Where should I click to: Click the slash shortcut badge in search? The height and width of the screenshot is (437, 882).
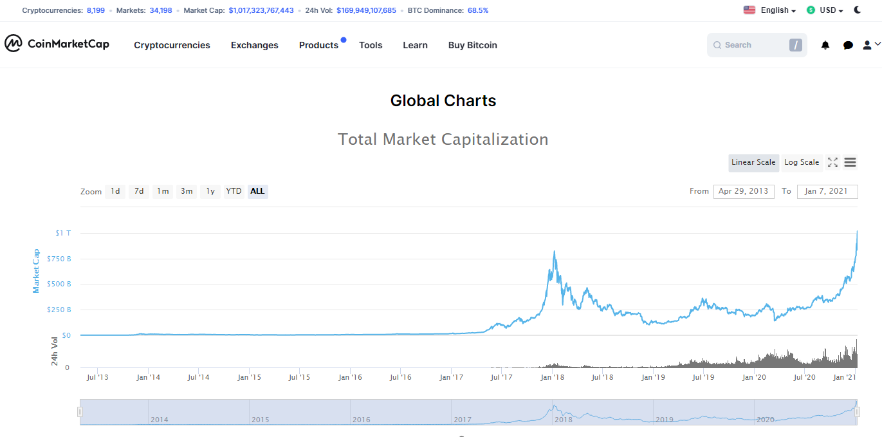tap(796, 45)
